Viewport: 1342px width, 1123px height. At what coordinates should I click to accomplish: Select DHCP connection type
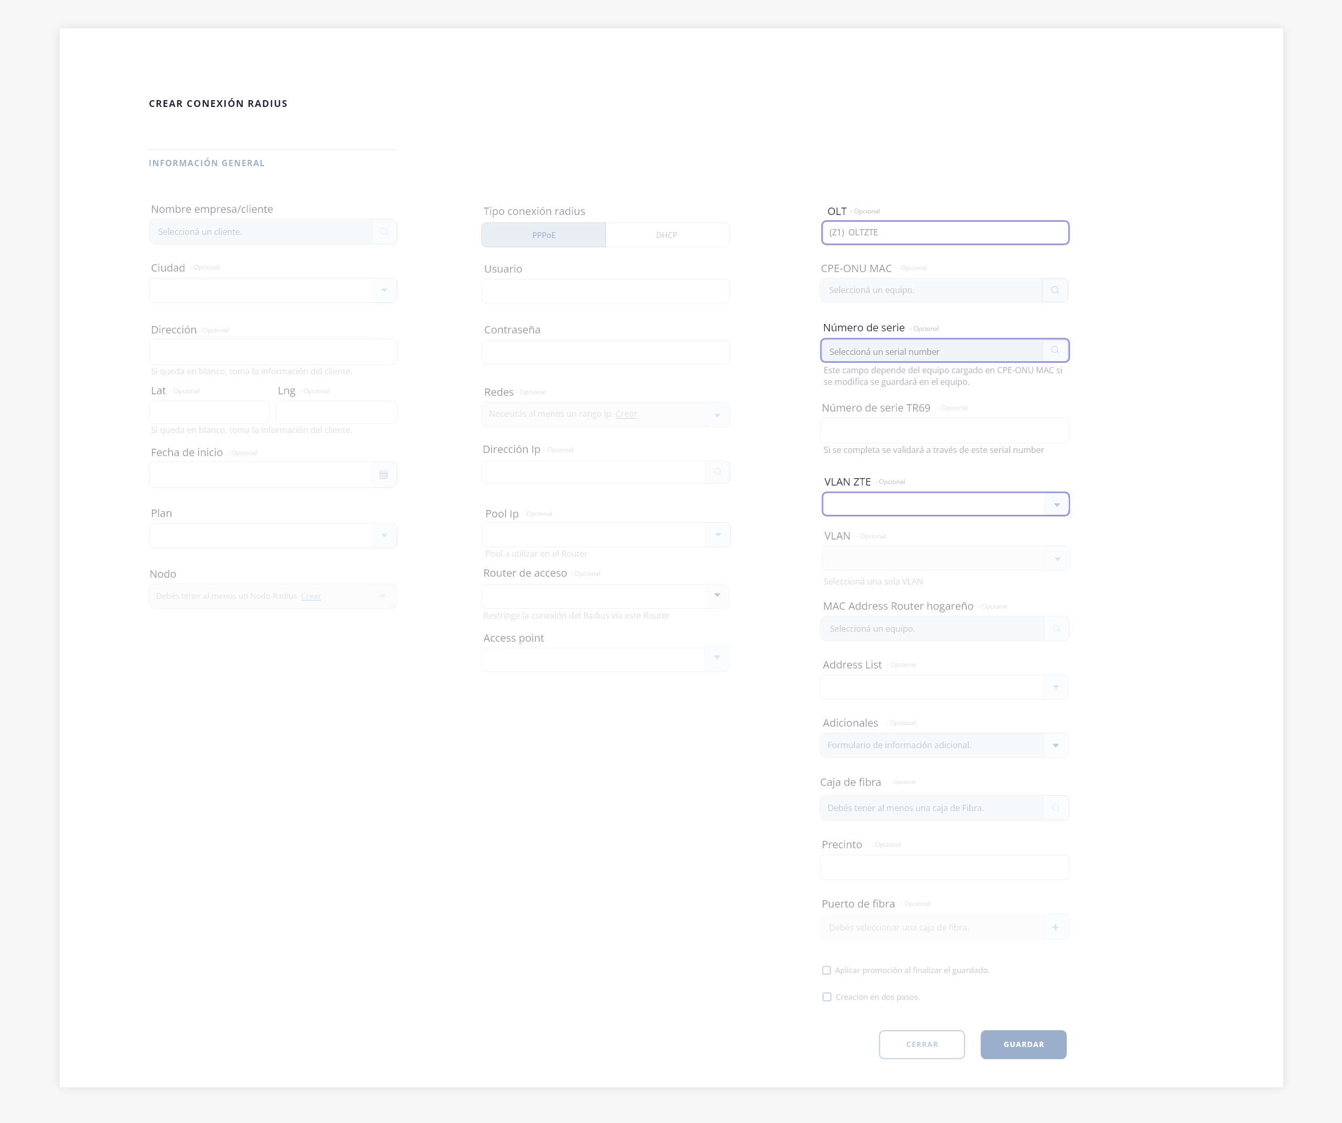(666, 235)
